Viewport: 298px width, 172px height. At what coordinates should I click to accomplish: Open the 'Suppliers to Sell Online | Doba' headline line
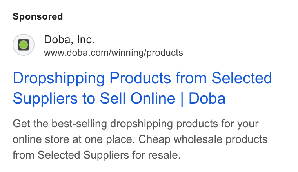click(119, 98)
